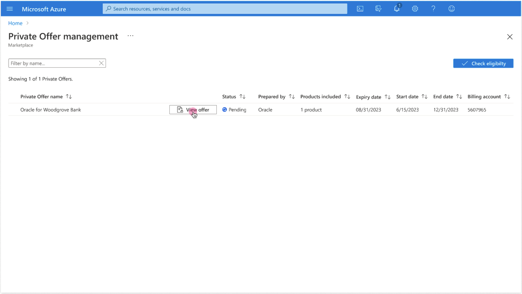Open the portal settings gear

pos(415,9)
